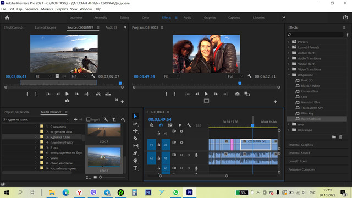Mute audio track A1

182,155
